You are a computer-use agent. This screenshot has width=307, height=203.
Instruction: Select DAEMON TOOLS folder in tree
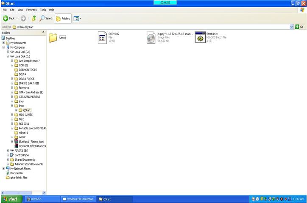pyautogui.click(x=28, y=70)
